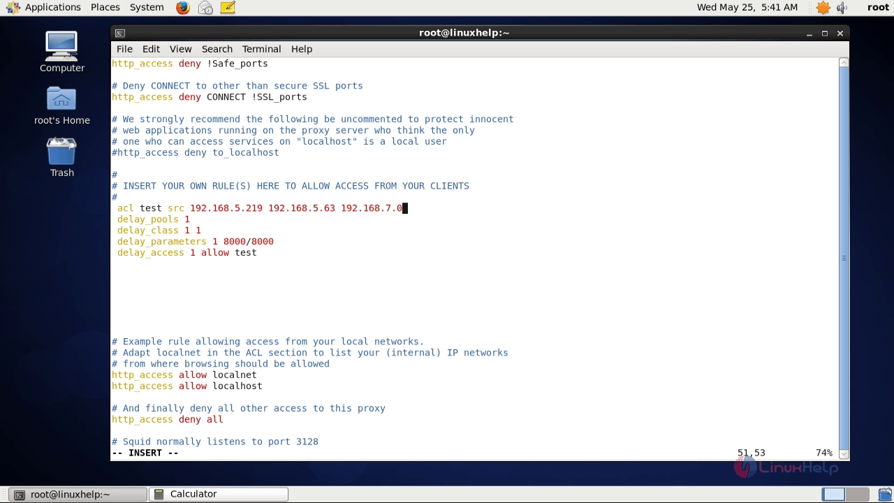
Task: Open the Places menu
Action: click(105, 7)
